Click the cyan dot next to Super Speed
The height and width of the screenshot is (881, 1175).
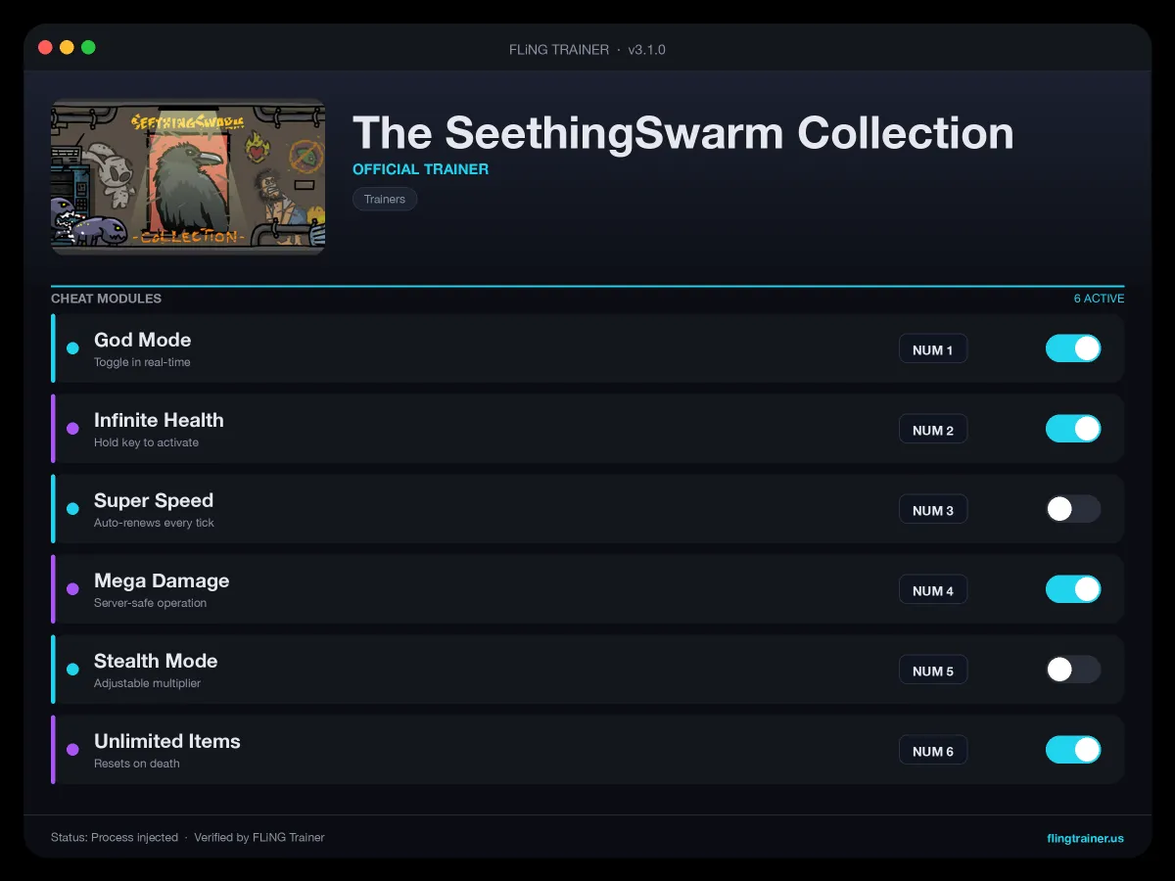click(x=72, y=509)
